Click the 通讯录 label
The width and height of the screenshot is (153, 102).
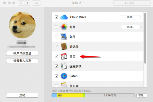74,47
